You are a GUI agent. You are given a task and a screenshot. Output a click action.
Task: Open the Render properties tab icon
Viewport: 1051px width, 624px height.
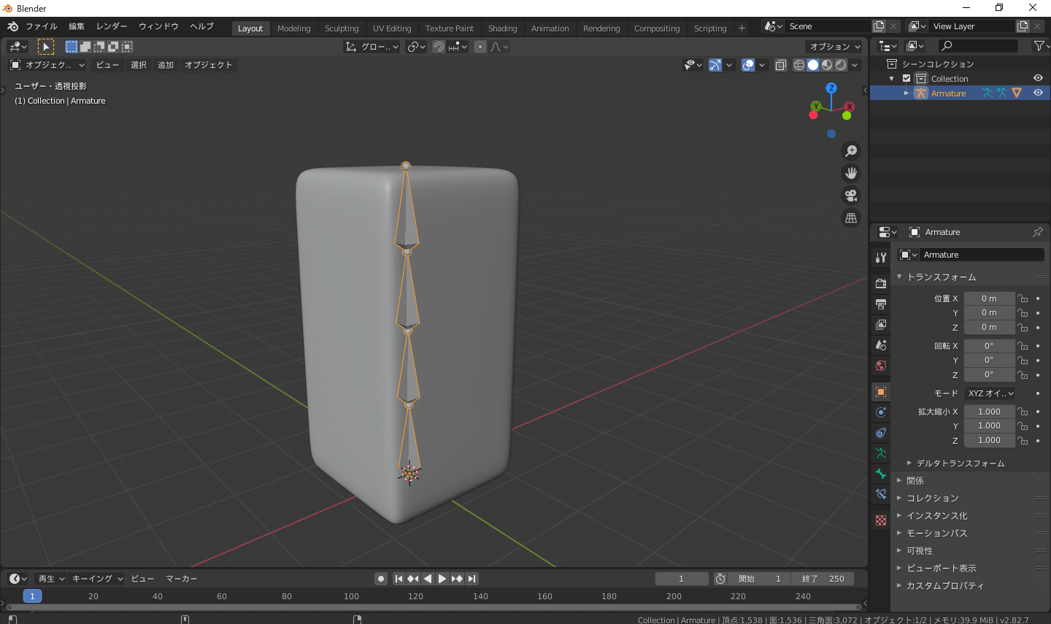(881, 283)
